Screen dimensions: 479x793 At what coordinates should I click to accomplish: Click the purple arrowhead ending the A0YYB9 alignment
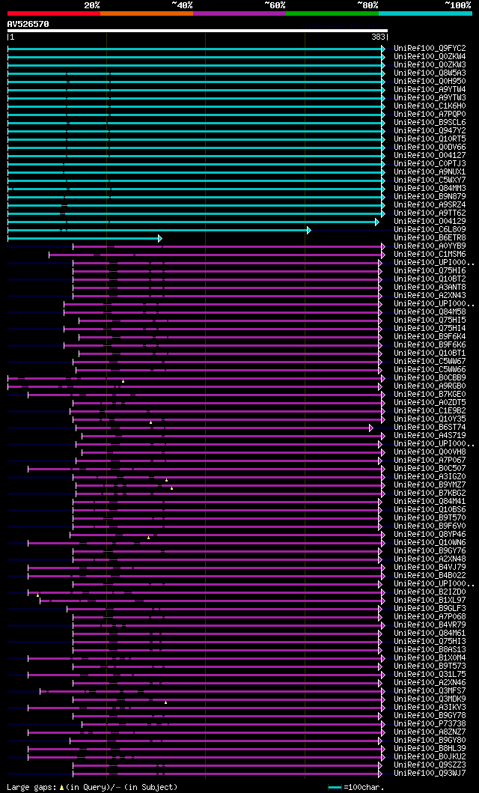(383, 247)
